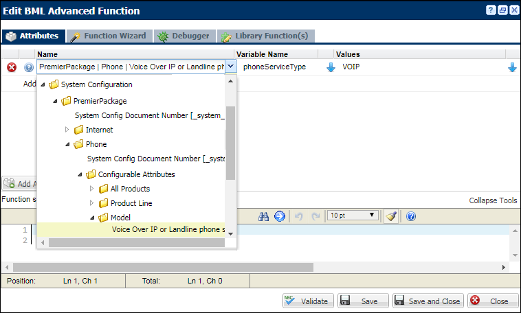The image size is (521, 313).
Task: Open the binoculars find tool in the editor toolbar
Action: (263, 216)
